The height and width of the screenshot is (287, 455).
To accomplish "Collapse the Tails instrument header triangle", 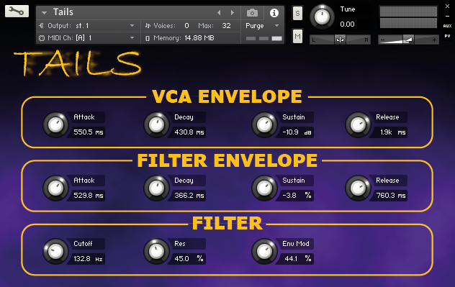I will click(44, 12).
